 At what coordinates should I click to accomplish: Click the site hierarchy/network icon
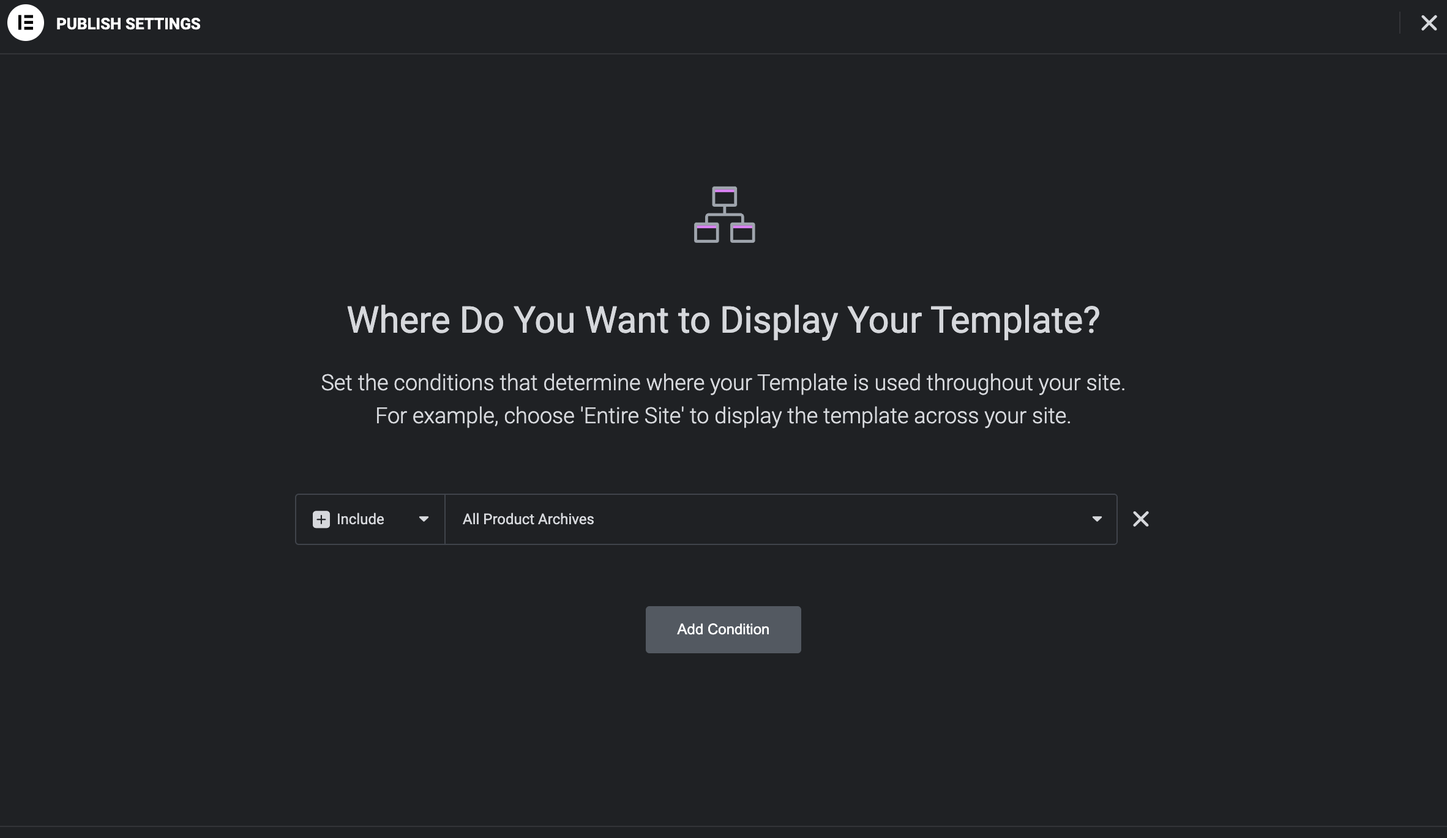point(724,215)
